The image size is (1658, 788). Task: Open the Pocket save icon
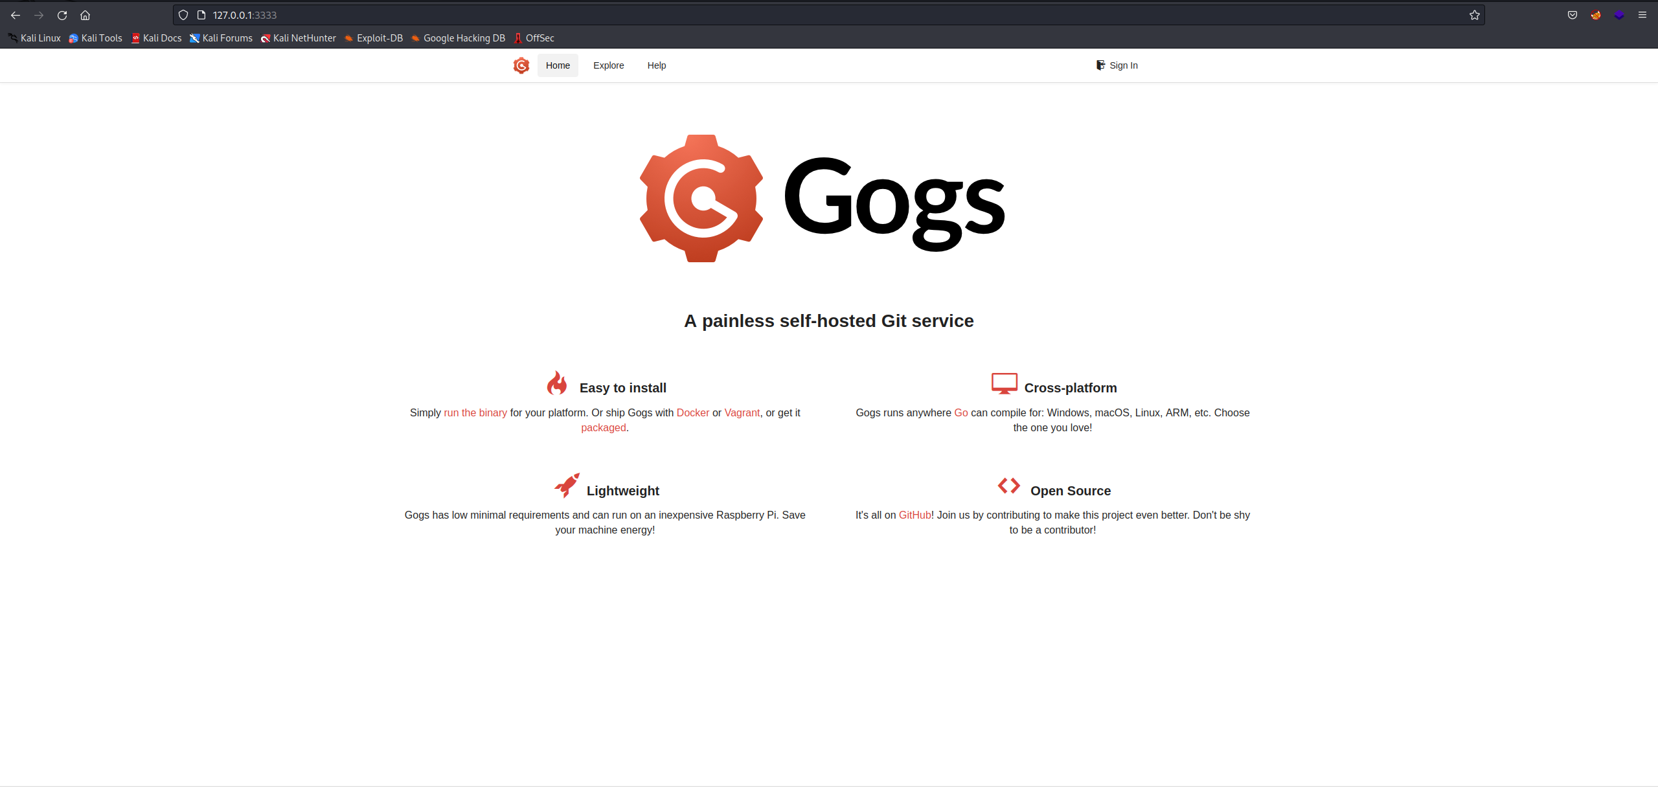(1572, 15)
